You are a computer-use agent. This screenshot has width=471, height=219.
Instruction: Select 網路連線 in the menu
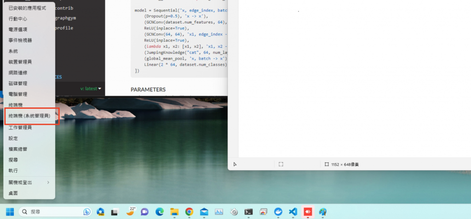(29, 73)
